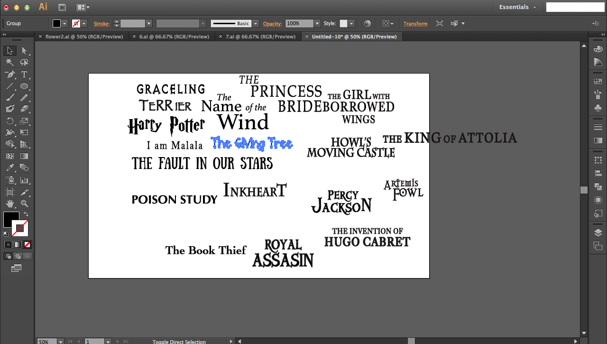Choose the Artboard tool

coord(10,192)
